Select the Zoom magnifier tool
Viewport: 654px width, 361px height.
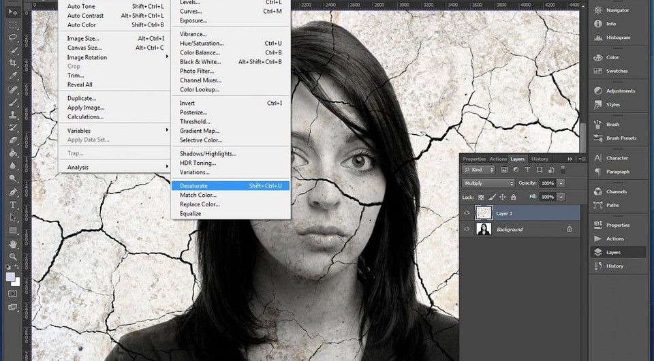[x=13, y=257]
